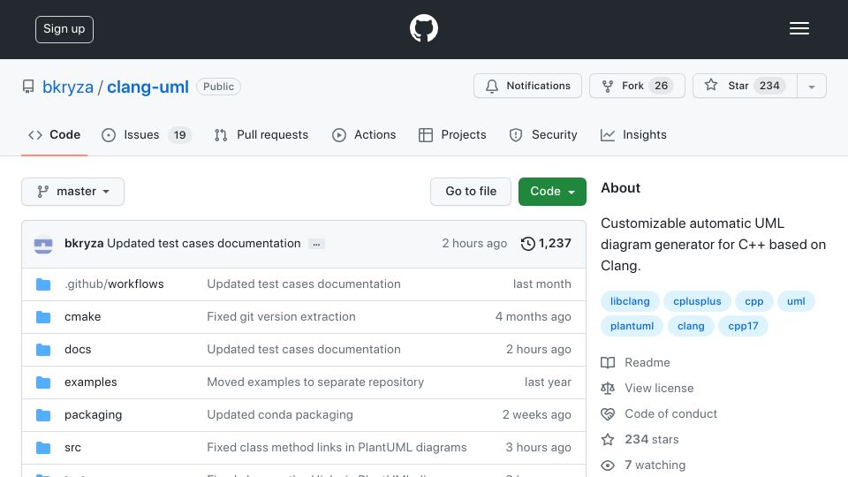Viewport: 848px width, 477px height.
Task: Expand the green Code dropdown
Action: [x=552, y=192]
